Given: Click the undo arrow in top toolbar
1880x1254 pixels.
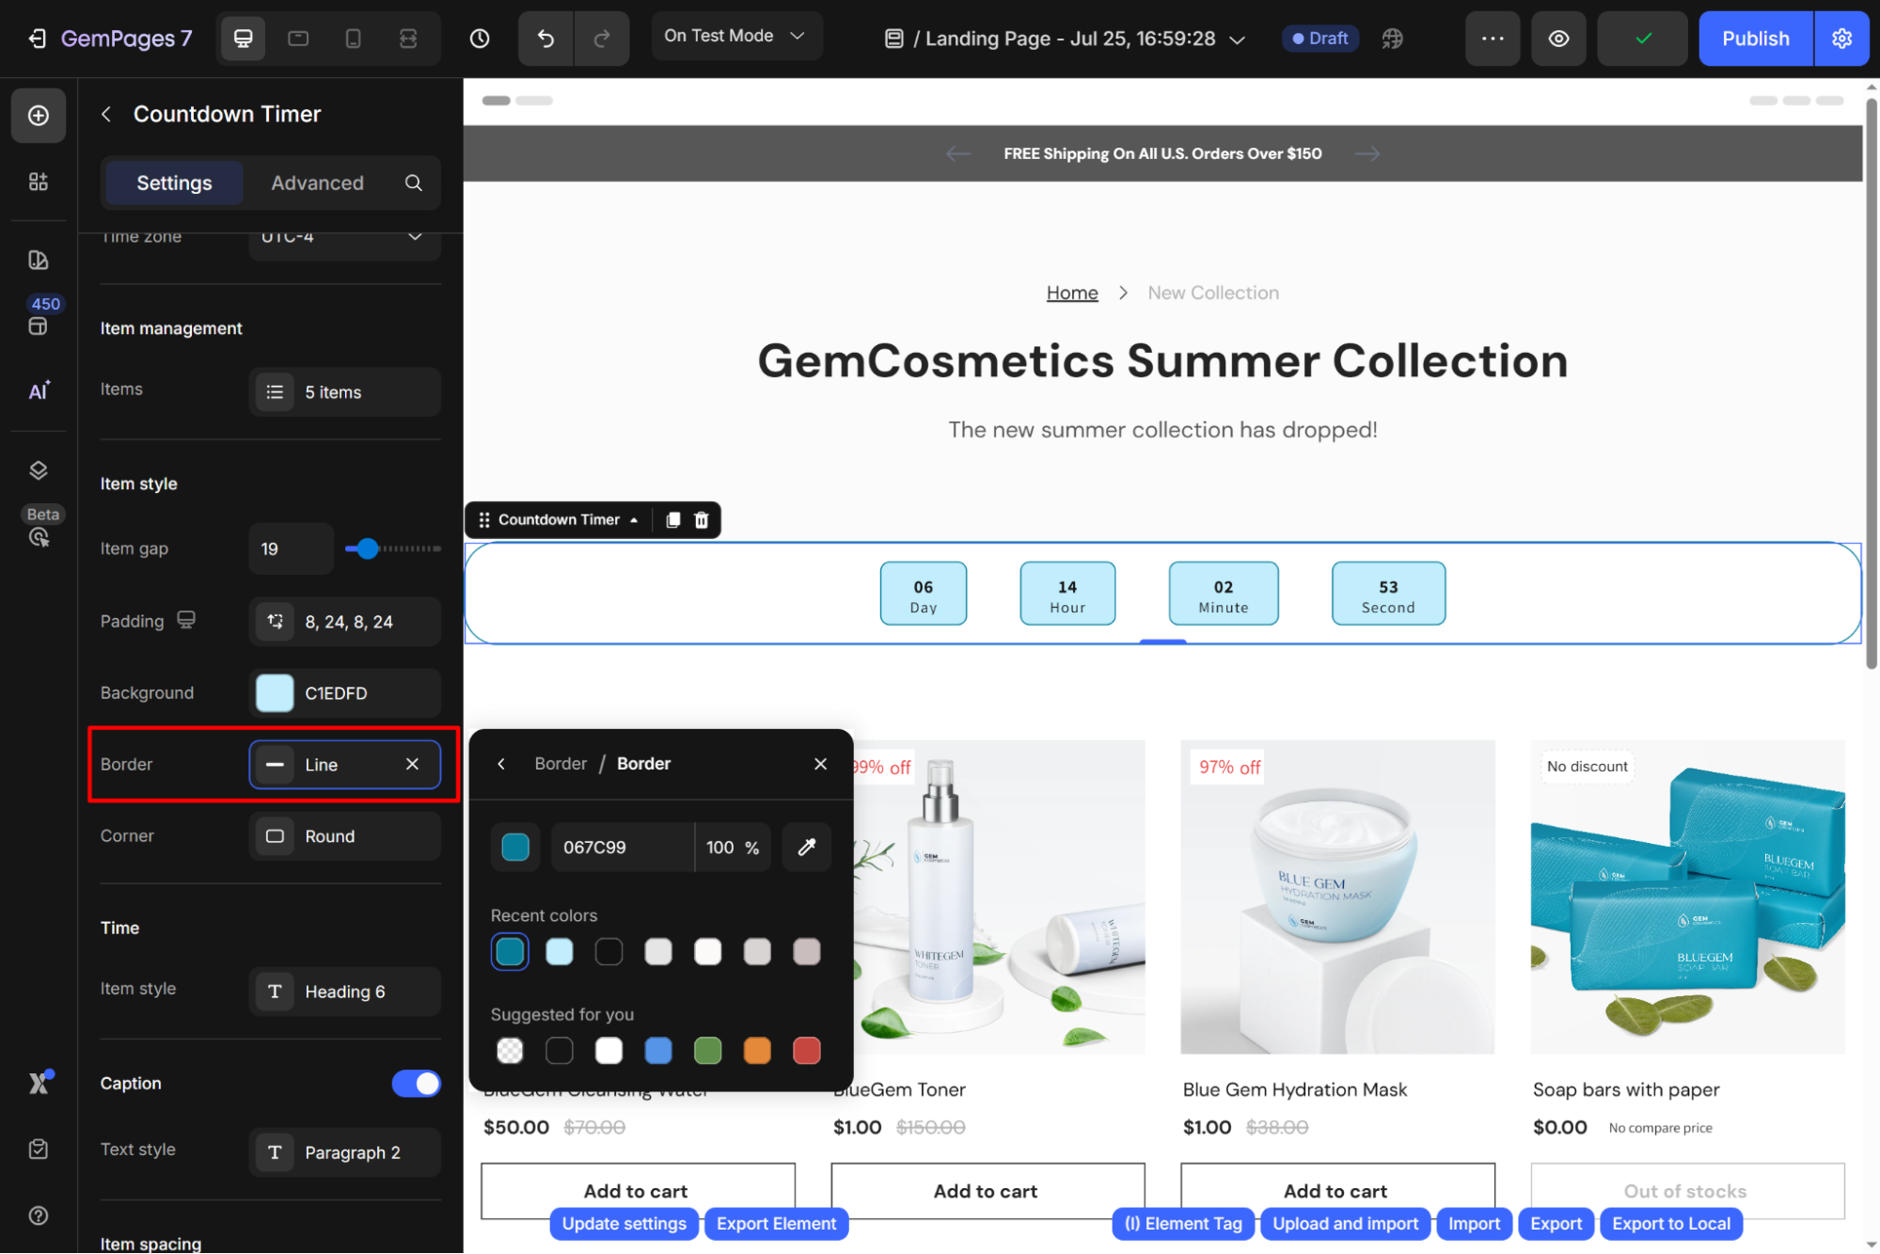Looking at the screenshot, I should [x=545, y=39].
